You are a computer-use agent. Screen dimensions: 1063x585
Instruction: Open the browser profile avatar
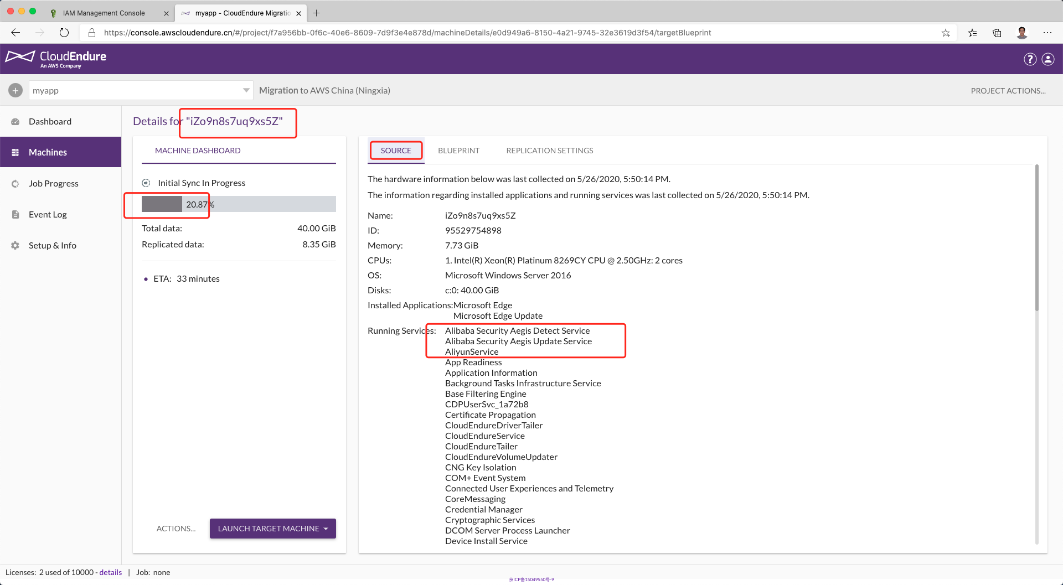[1022, 33]
